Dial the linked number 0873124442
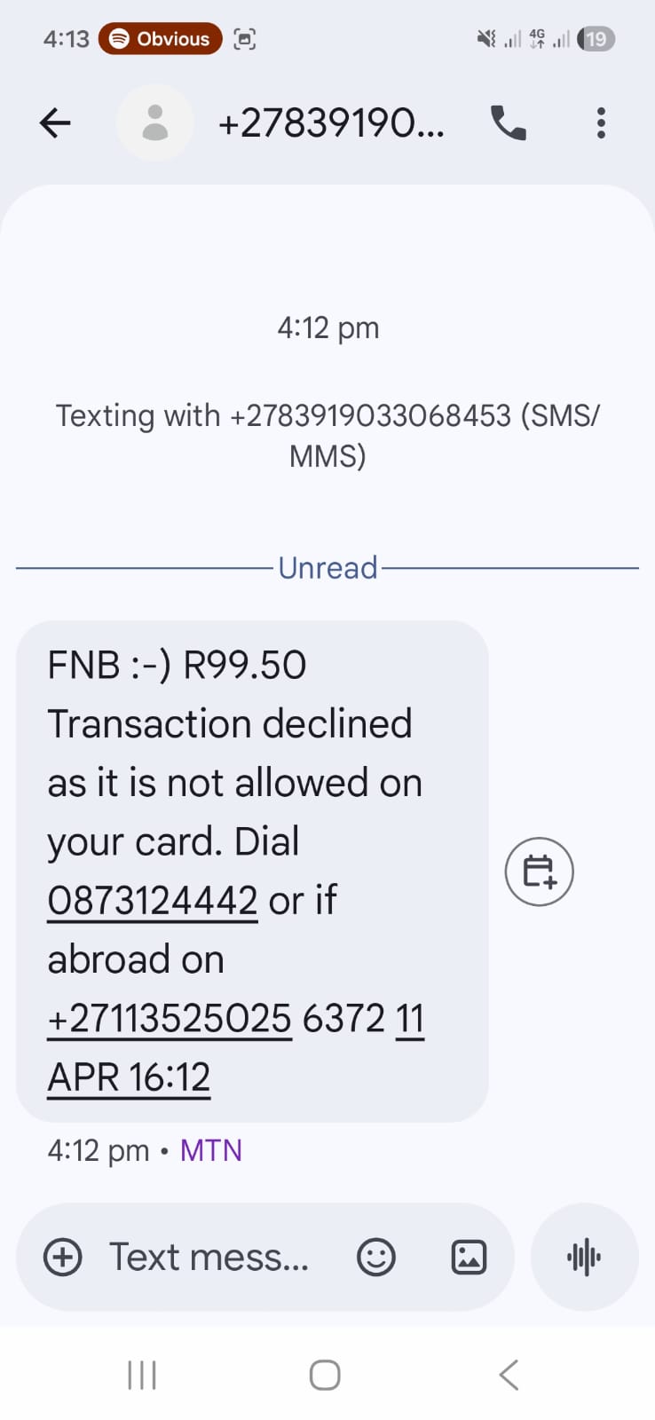 click(x=153, y=901)
